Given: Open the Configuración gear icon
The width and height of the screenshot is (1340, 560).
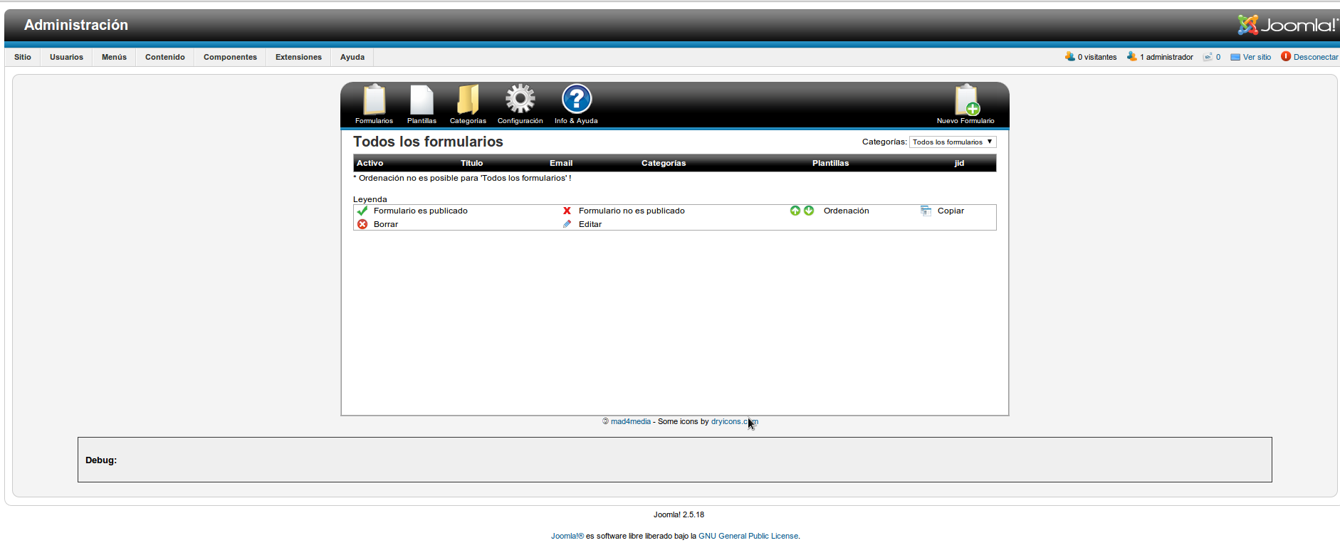Looking at the screenshot, I should pyautogui.click(x=520, y=100).
